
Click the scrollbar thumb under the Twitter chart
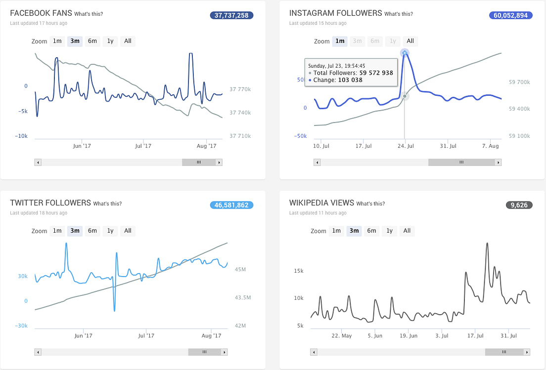pyautogui.click(x=204, y=352)
